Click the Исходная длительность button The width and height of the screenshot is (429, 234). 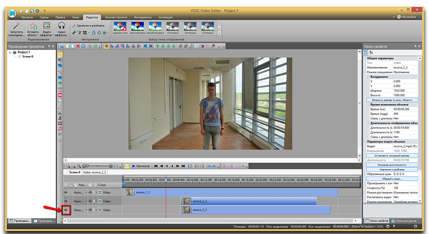[392, 165]
